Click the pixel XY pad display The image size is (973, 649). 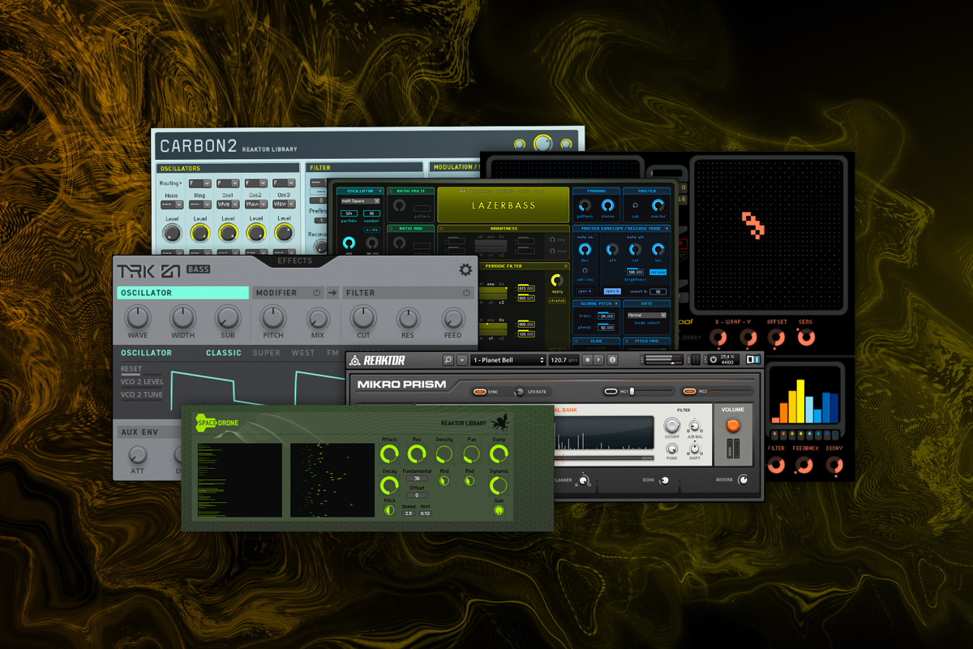pyautogui.click(x=768, y=235)
